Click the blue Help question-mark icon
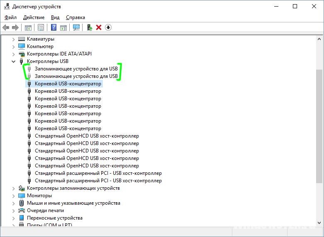This screenshot has width=324, height=237. (54, 27)
